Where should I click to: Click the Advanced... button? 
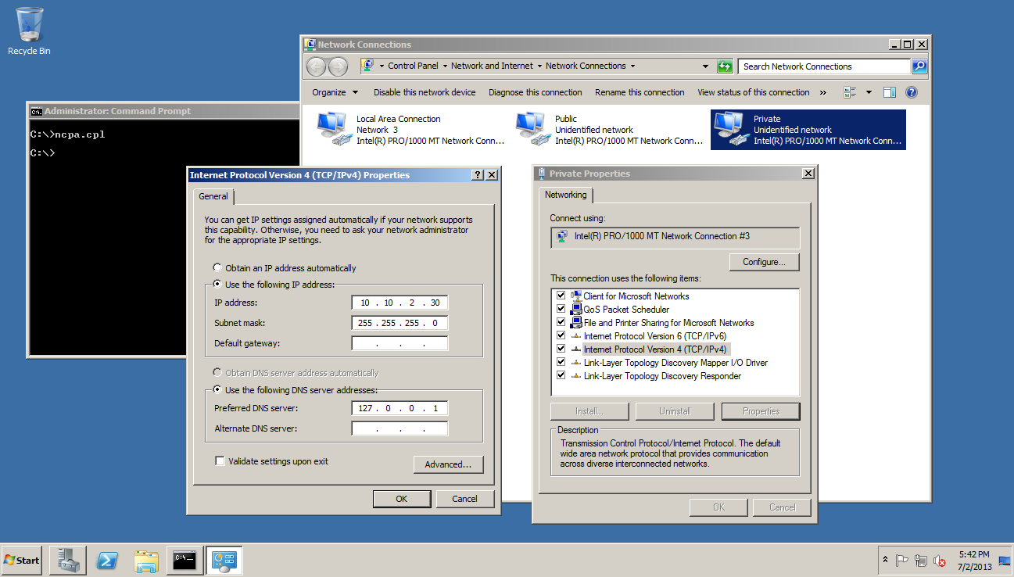(448, 464)
